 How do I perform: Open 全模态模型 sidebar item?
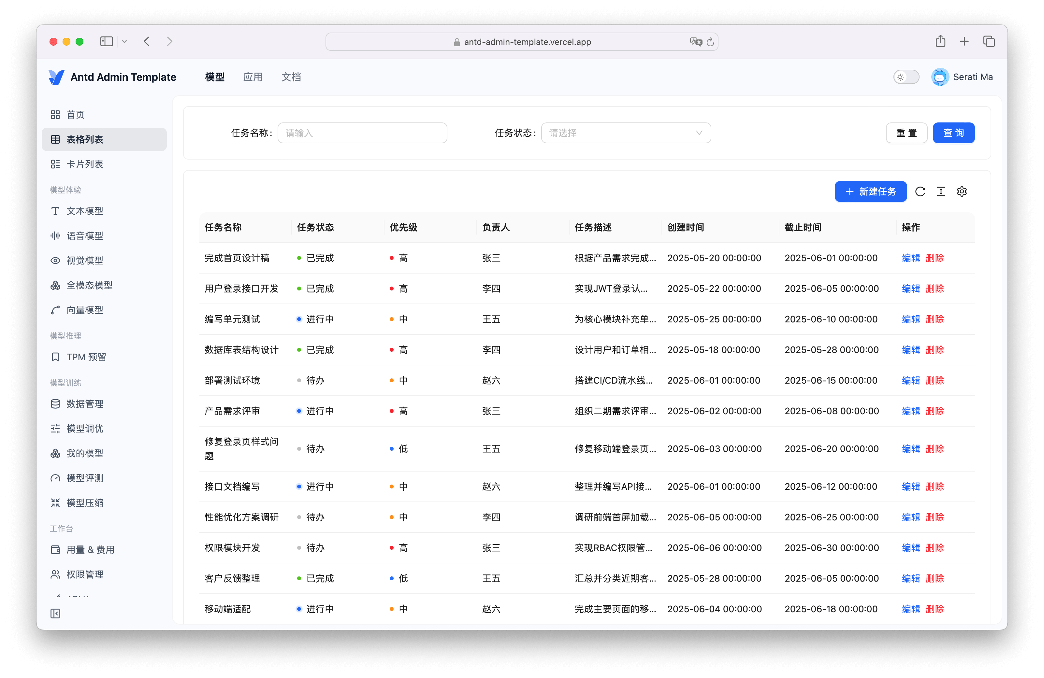point(104,285)
